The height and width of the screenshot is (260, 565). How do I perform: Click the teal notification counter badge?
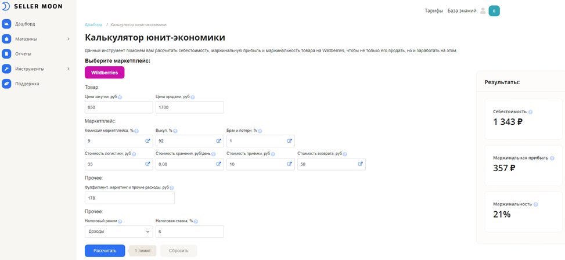point(494,11)
